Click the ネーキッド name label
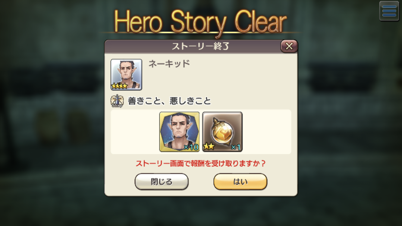This screenshot has height=226, width=402. [169, 64]
